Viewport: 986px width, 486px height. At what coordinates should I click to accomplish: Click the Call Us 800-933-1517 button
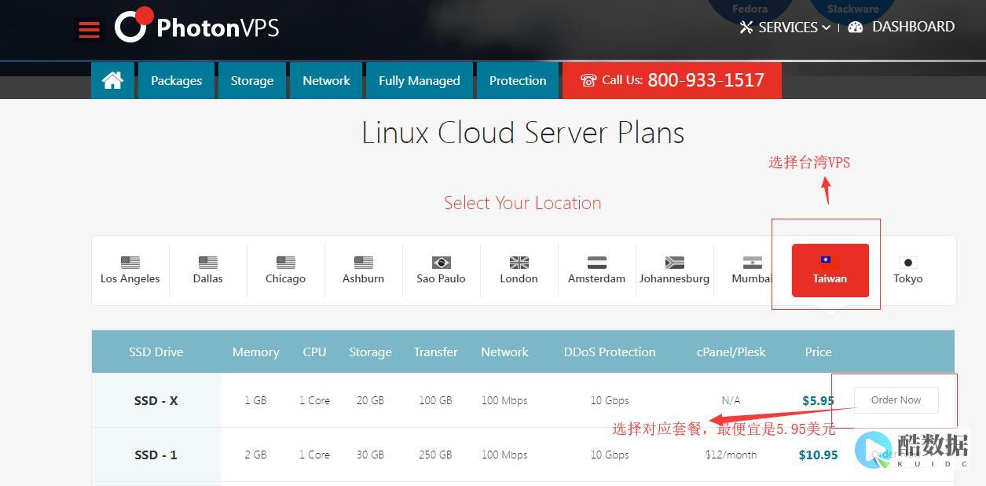(672, 80)
